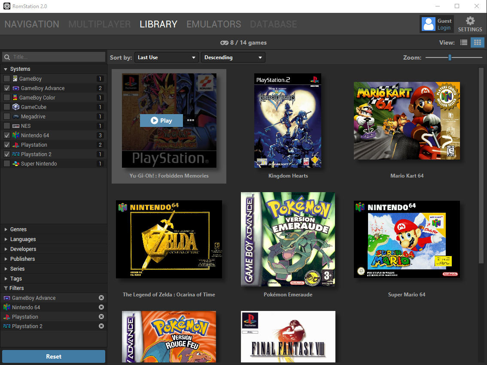Viewport: 487px width, 365px height.
Task: Select the Pokémon Emeraude cover thumbnail
Action: coord(288,239)
